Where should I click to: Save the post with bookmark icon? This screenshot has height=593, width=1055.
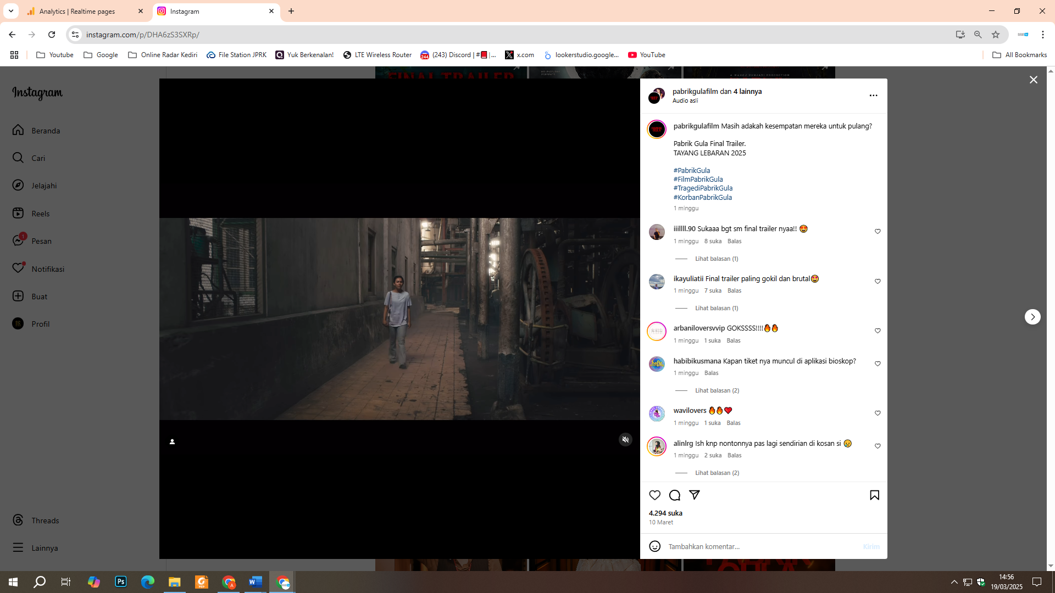coord(875,495)
